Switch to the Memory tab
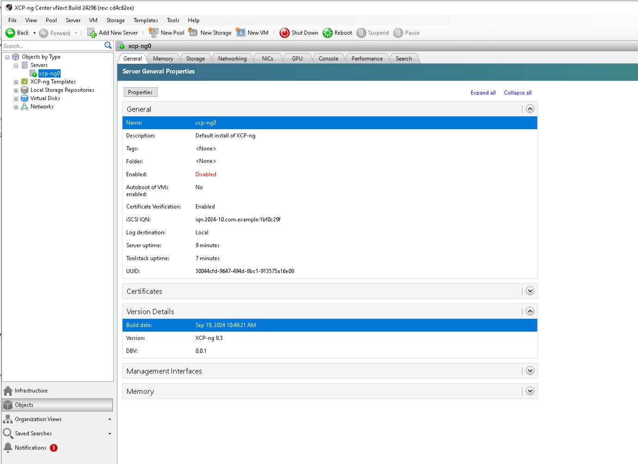 pyautogui.click(x=163, y=59)
